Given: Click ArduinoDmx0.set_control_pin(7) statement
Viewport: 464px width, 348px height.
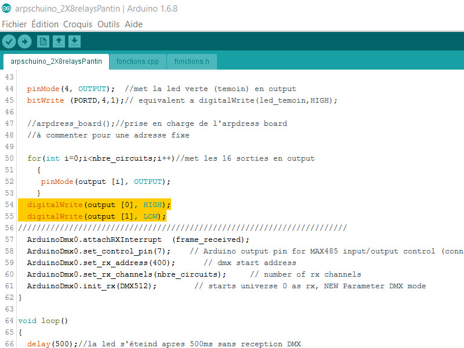Looking at the screenshot, I should tap(99, 251).
